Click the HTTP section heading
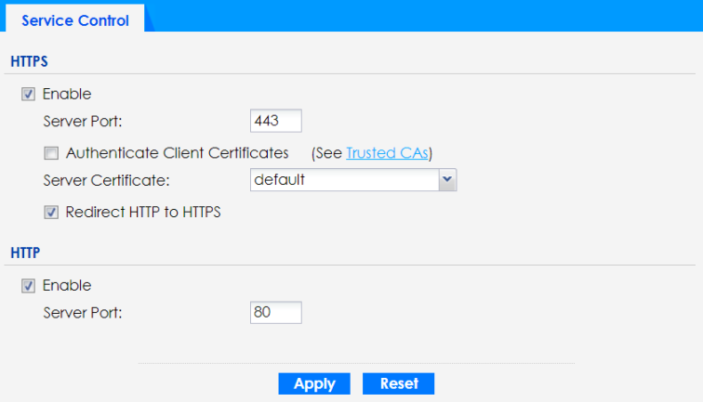The image size is (703, 402). click(25, 253)
